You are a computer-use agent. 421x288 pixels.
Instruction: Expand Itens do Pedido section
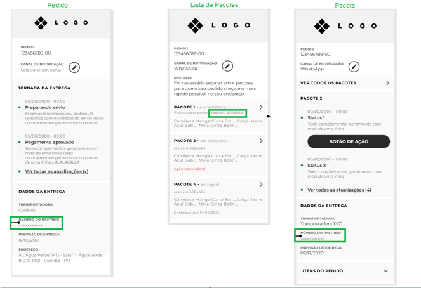point(345,271)
